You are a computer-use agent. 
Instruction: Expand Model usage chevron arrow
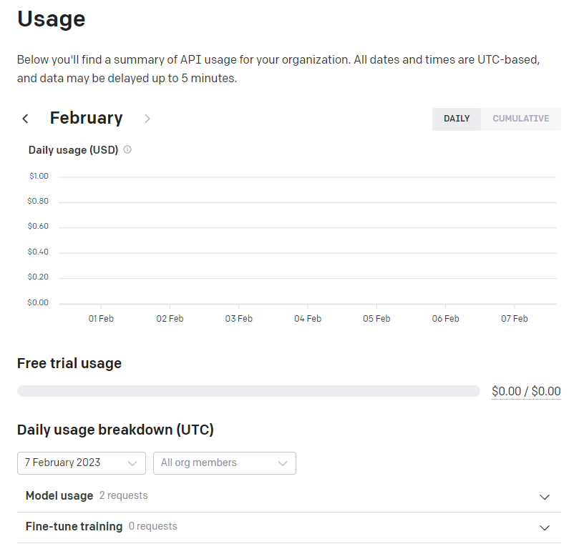(545, 497)
